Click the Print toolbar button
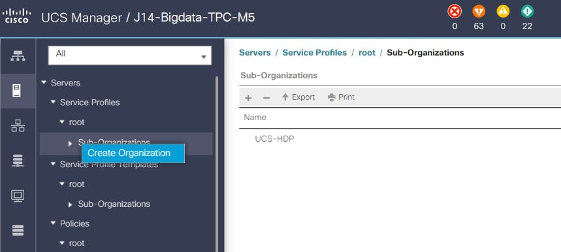 [x=341, y=97]
